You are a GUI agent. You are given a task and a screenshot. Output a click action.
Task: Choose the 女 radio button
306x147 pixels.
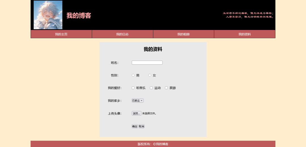[150, 75]
